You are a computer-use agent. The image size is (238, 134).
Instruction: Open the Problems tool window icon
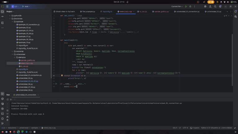[2, 119]
